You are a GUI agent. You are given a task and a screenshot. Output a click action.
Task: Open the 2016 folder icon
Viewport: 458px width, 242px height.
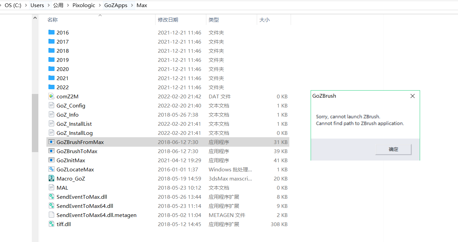51,32
